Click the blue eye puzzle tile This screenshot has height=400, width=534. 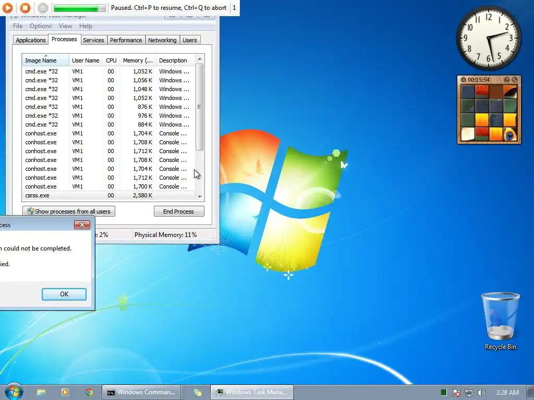pyautogui.click(x=510, y=134)
